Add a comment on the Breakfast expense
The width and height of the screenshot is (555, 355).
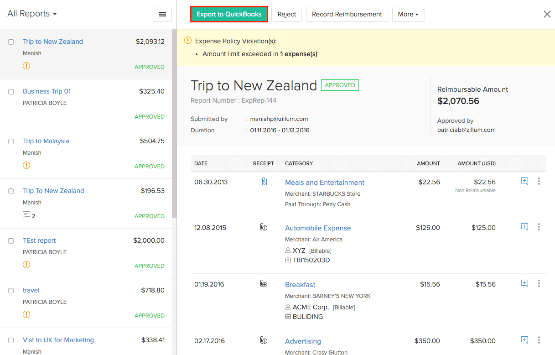[524, 283]
